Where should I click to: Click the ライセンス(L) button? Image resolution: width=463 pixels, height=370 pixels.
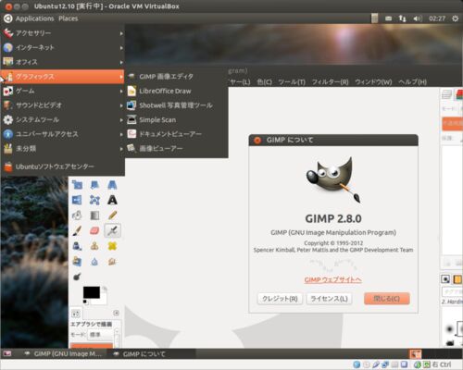[329, 299]
